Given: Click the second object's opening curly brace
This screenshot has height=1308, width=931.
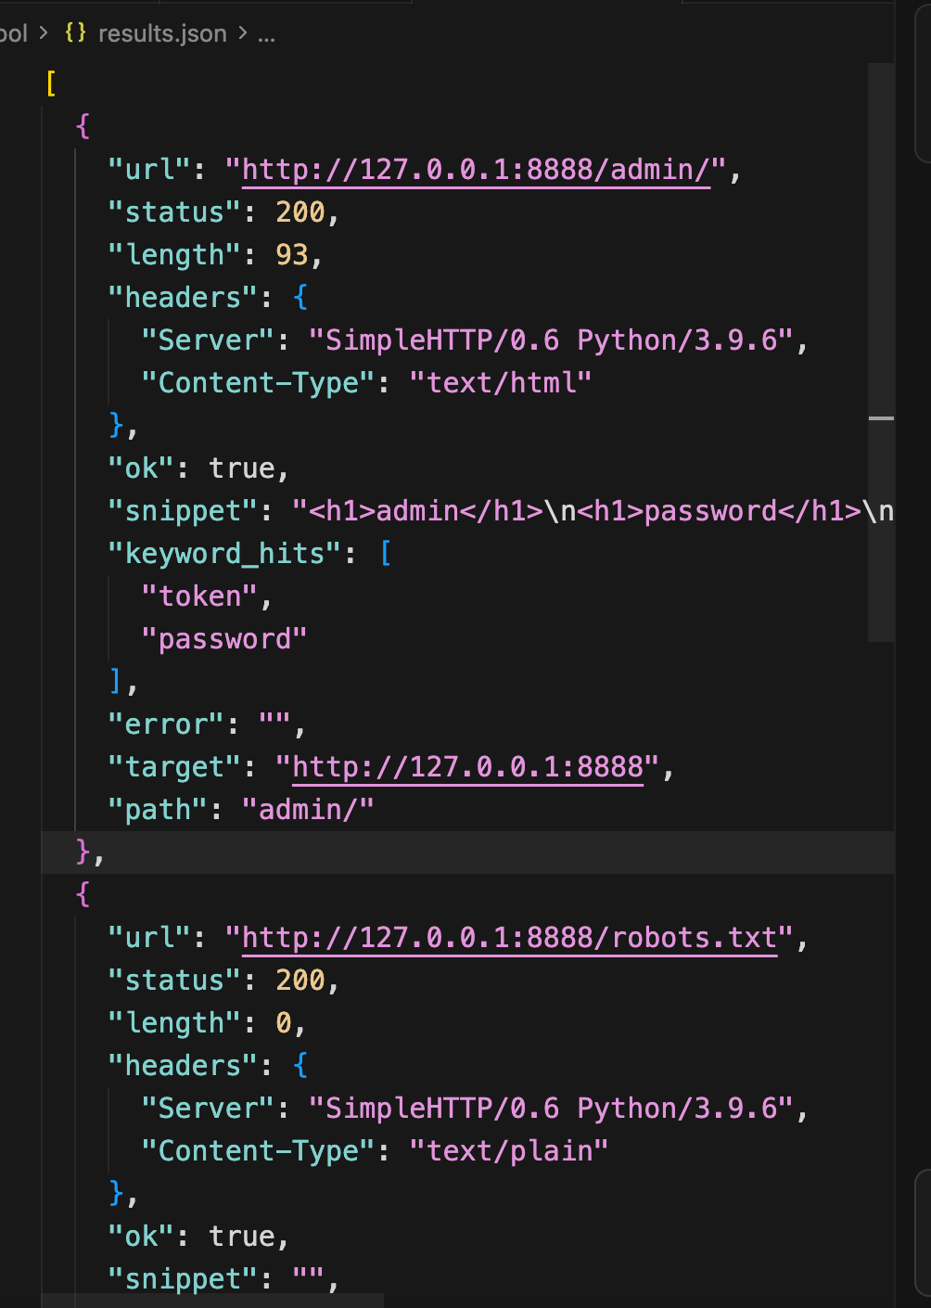Looking at the screenshot, I should [83, 894].
